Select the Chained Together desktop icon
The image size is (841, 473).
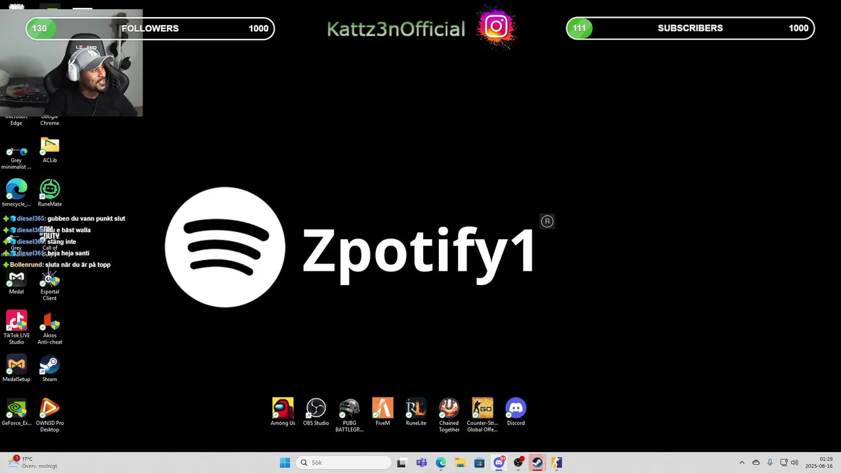tap(449, 415)
